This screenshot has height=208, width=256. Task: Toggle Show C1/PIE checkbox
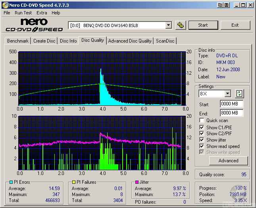coord(202,127)
